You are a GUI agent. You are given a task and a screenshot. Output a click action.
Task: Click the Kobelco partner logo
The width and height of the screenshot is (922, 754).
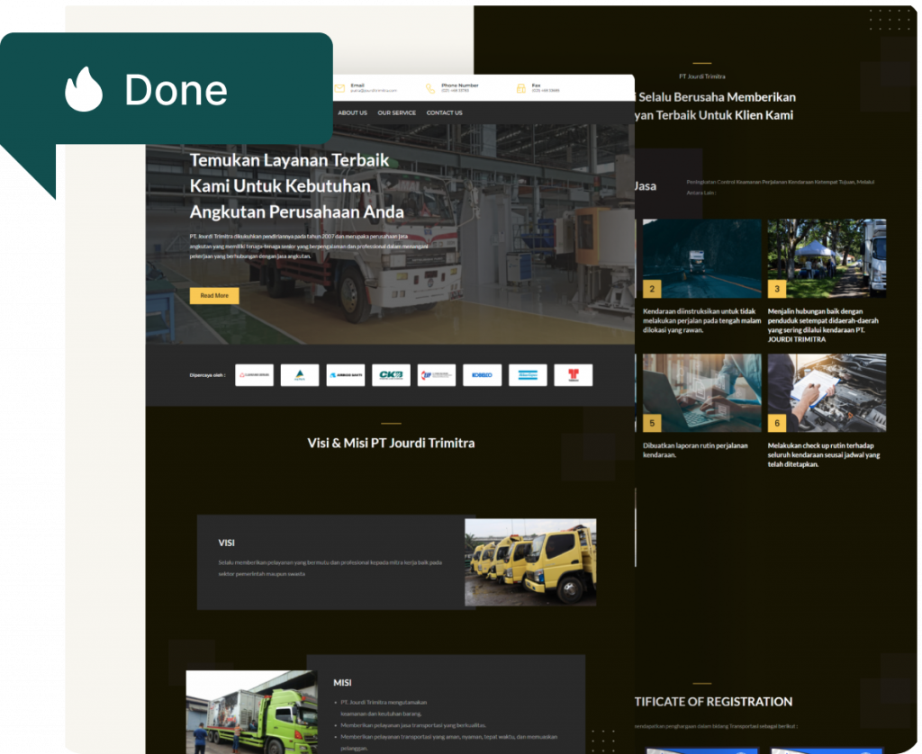pyautogui.click(x=482, y=375)
